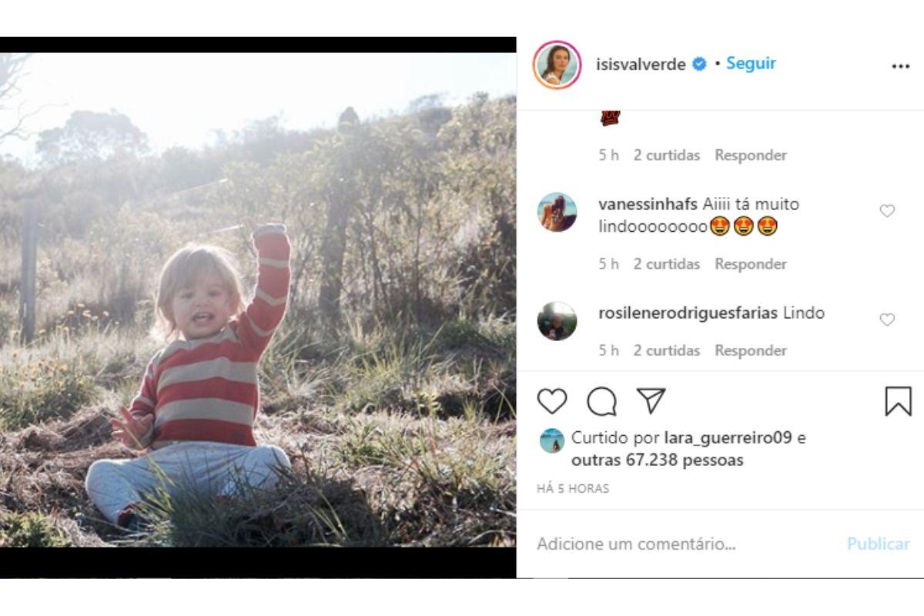Reply to the rosilenerodriguesfarias comment
Screen dimensions: 924x616
(750, 350)
